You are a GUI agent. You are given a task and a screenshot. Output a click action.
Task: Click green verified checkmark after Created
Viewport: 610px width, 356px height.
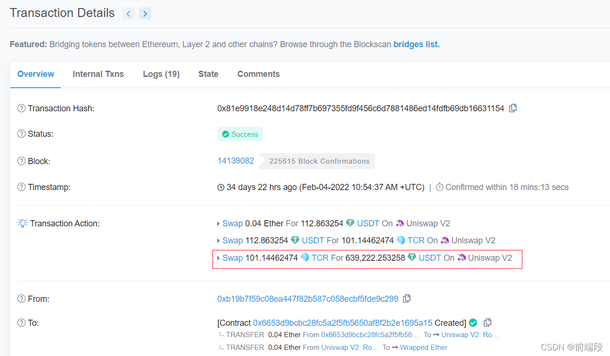click(473, 323)
